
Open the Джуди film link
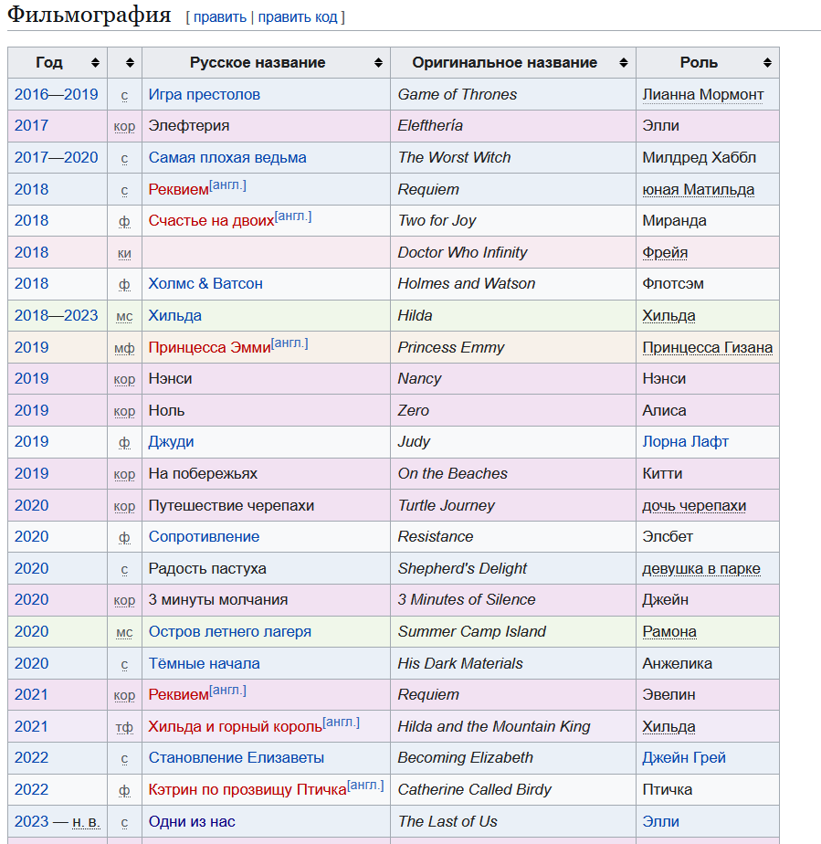point(171,442)
